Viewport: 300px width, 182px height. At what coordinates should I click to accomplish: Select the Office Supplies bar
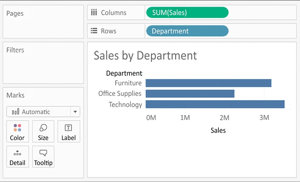click(190, 94)
